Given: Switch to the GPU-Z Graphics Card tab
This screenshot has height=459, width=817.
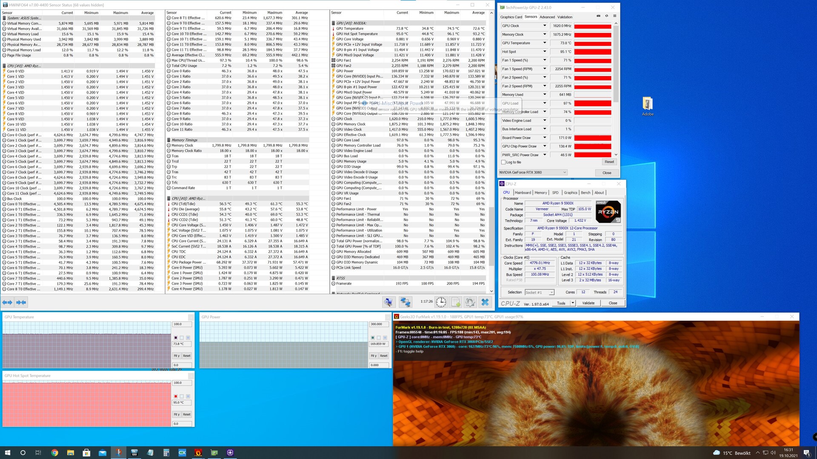Looking at the screenshot, I should (x=511, y=17).
